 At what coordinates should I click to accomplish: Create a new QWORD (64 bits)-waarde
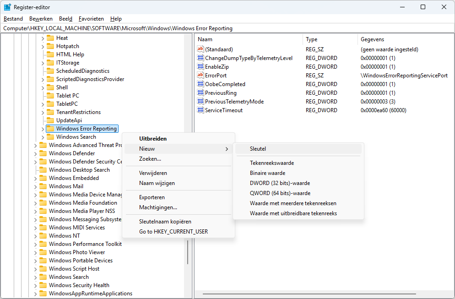(298, 193)
